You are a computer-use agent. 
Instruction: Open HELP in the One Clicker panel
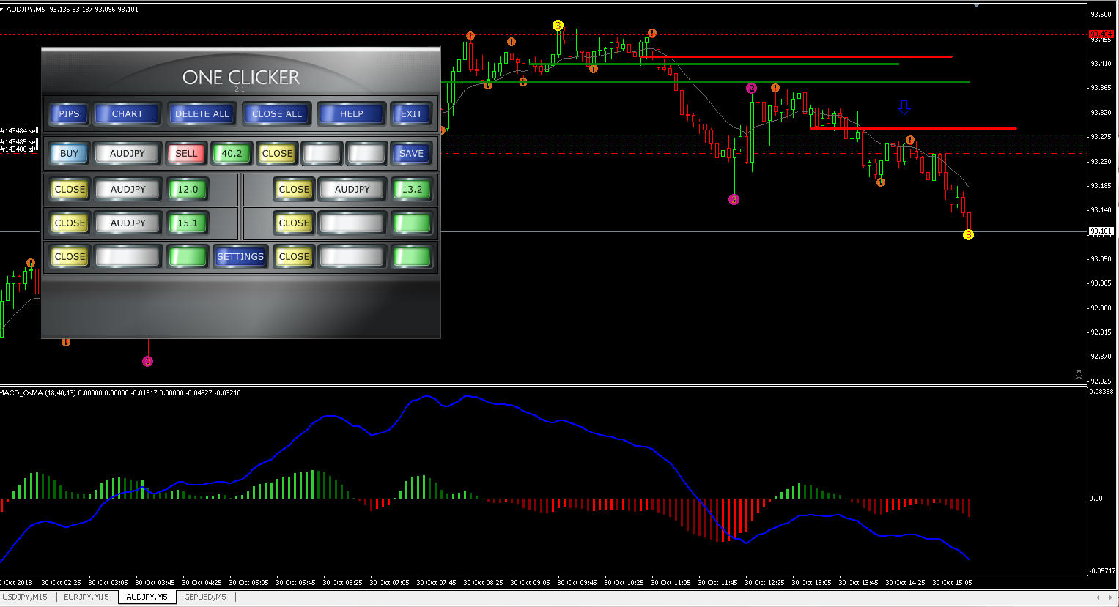[x=351, y=113]
